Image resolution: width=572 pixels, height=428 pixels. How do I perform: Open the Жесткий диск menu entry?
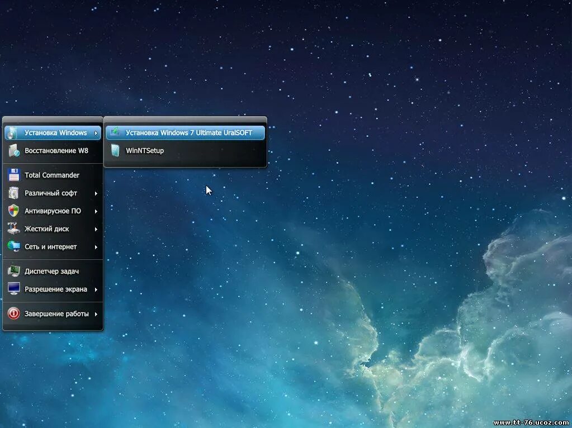(53, 229)
